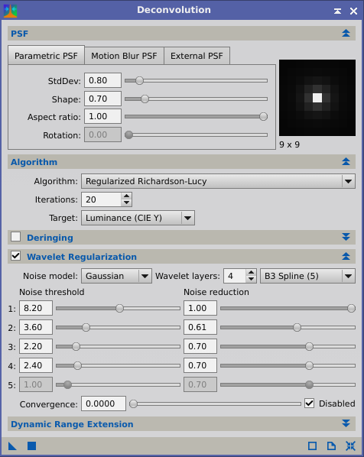Click layer 3 noise threshold field 2.20

click(36, 346)
